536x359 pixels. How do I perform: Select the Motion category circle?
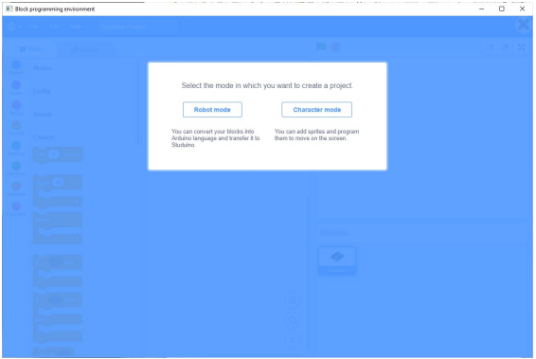click(16, 64)
